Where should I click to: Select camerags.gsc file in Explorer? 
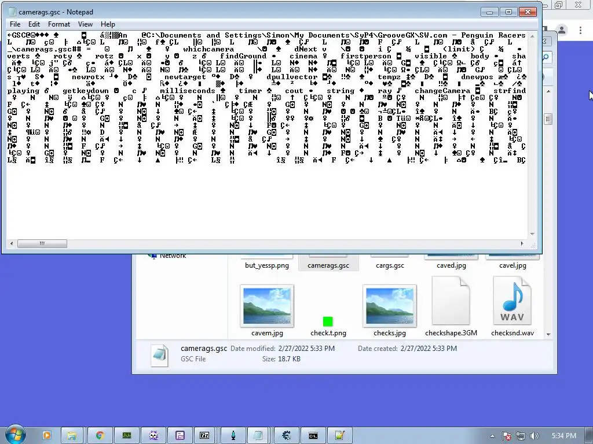(x=328, y=265)
